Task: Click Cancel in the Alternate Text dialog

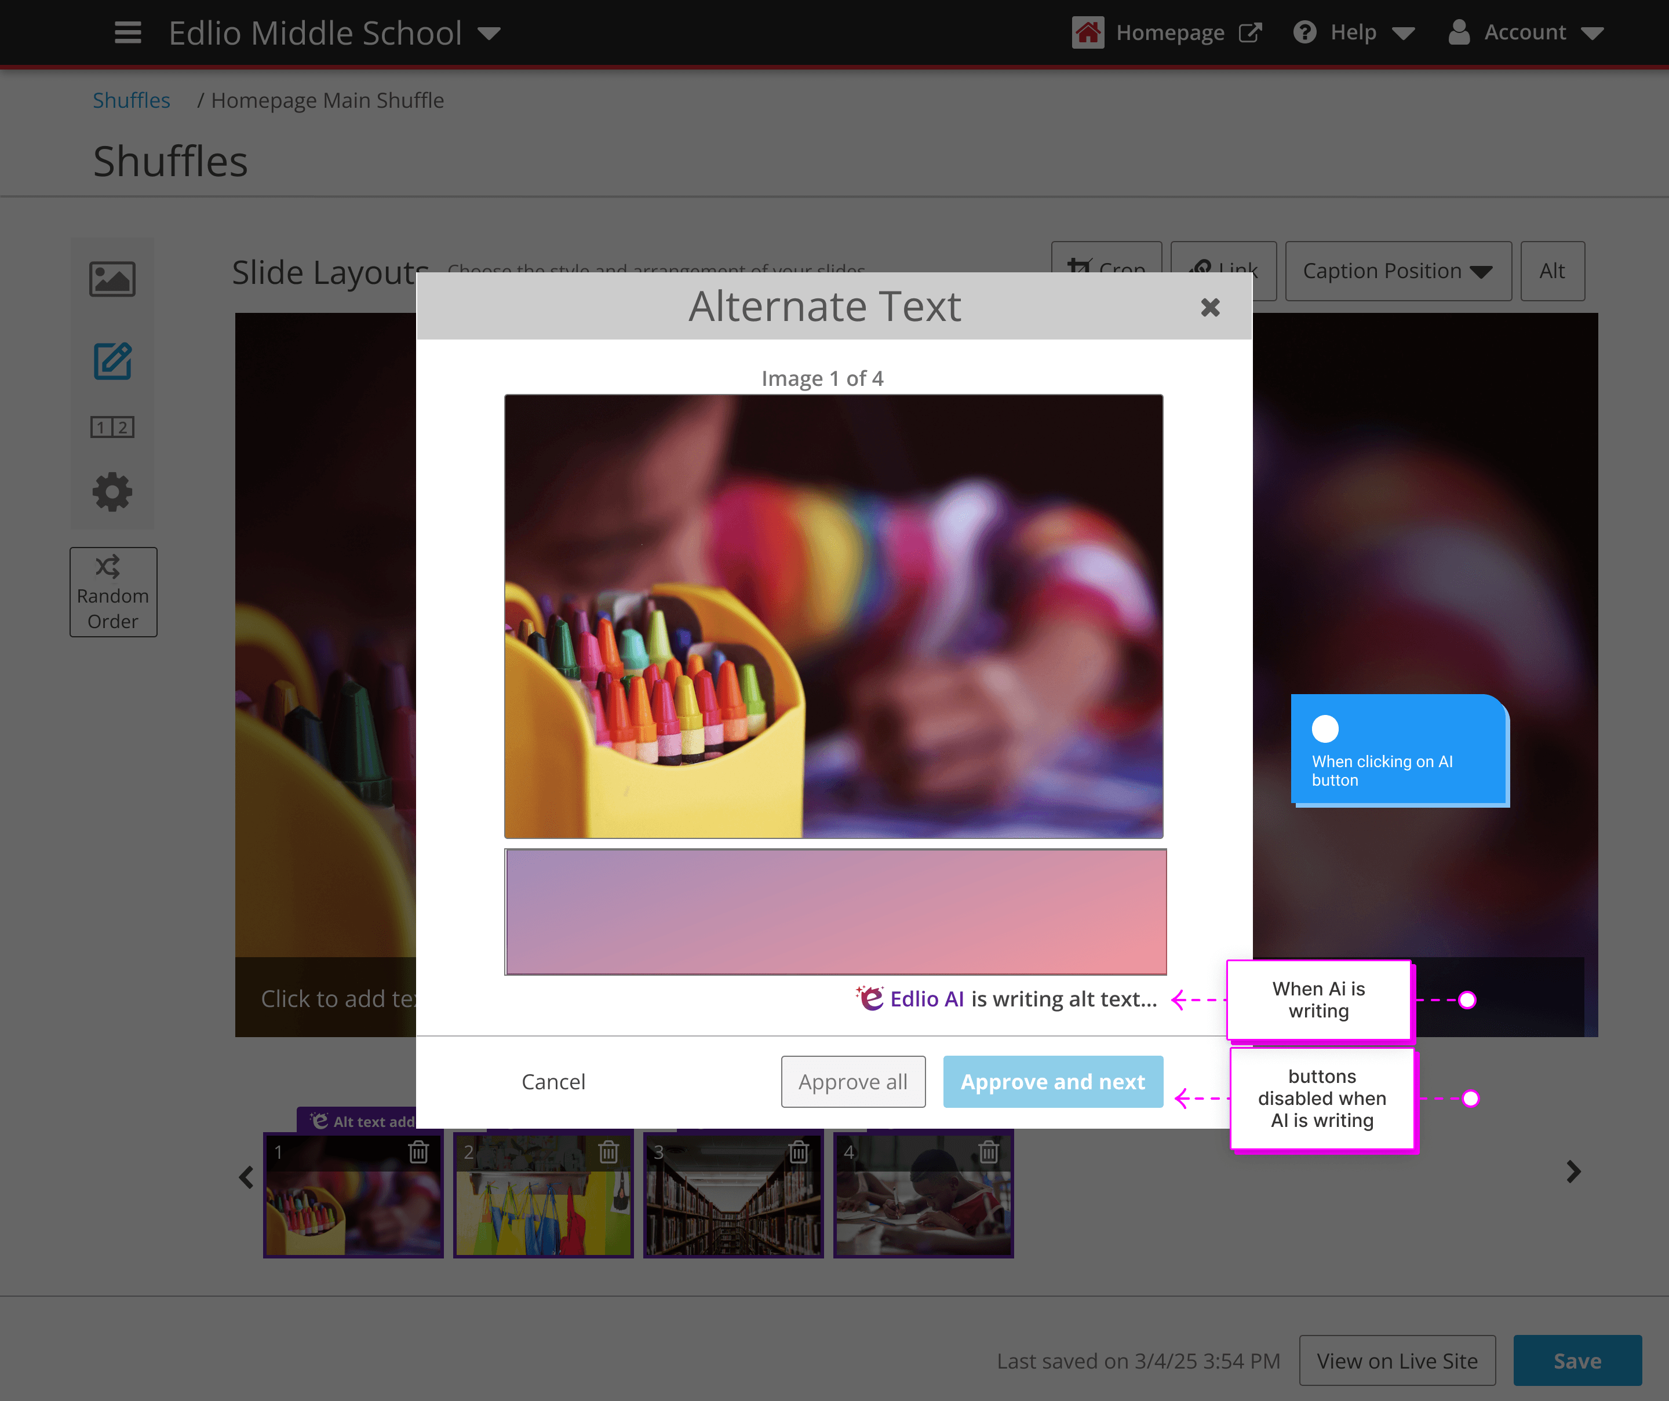Action: point(553,1082)
